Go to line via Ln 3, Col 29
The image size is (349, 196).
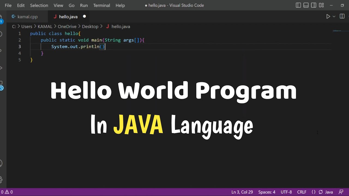[x=242, y=192]
